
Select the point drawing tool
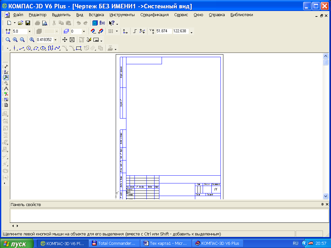pyautogui.click(x=7, y=48)
